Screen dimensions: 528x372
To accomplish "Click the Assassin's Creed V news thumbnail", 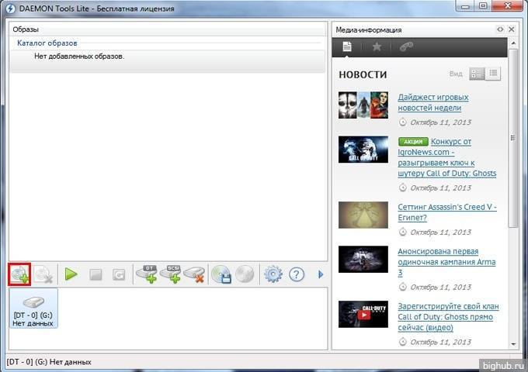I will click(x=363, y=215).
